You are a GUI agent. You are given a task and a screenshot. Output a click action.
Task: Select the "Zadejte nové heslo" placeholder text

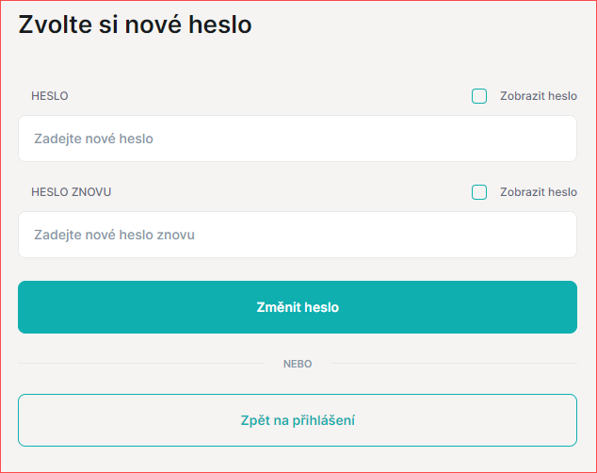(94, 139)
